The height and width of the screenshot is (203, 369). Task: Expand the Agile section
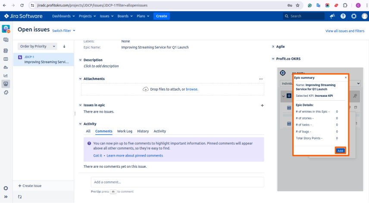coord(273,46)
